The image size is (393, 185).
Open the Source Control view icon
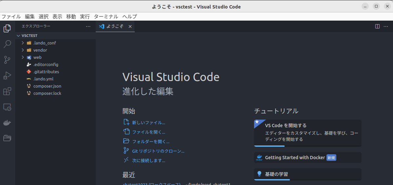coord(7,60)
